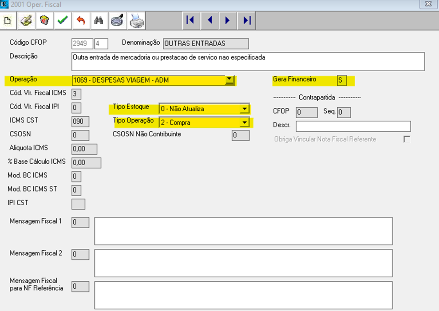The image size is (439, 311).
Task: Click the Mensagem Fiscal 2 code field
Action: pyautogui.click(x=80, y=255)
